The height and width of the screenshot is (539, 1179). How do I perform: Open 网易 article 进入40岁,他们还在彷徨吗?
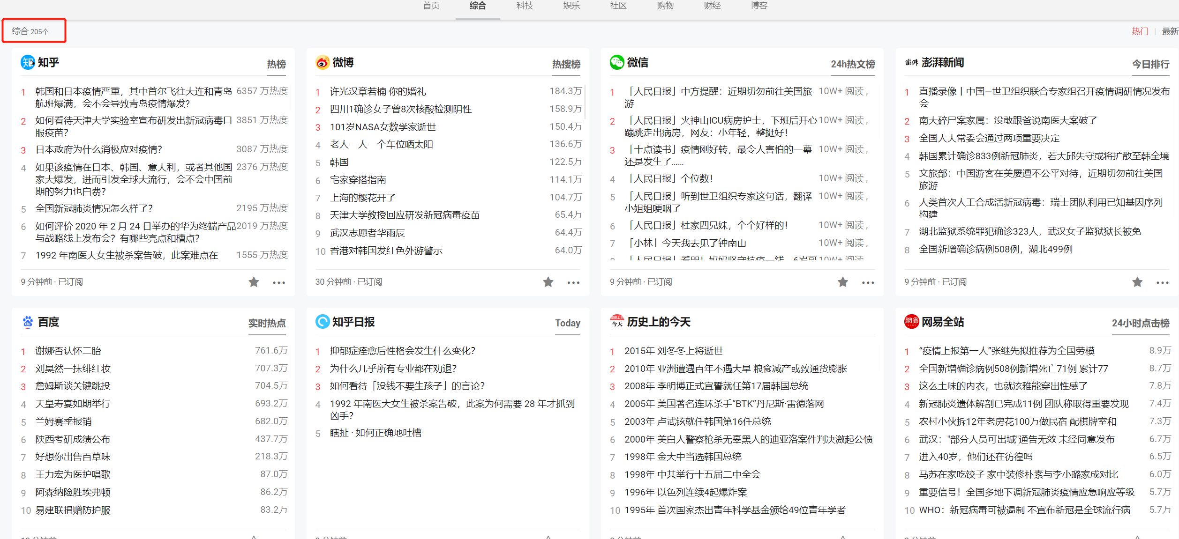coord(976,457)
